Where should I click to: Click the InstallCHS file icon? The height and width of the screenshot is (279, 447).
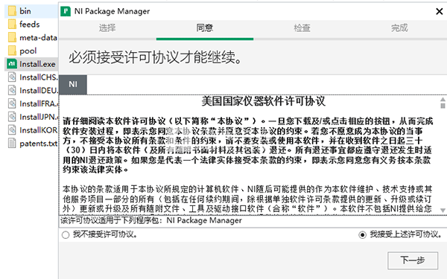coord(12,77)
